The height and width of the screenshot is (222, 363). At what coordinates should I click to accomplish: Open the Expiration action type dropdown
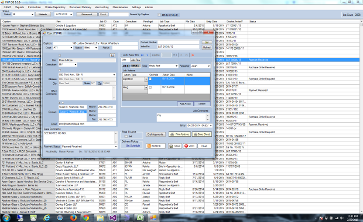[x=146, y=79]
